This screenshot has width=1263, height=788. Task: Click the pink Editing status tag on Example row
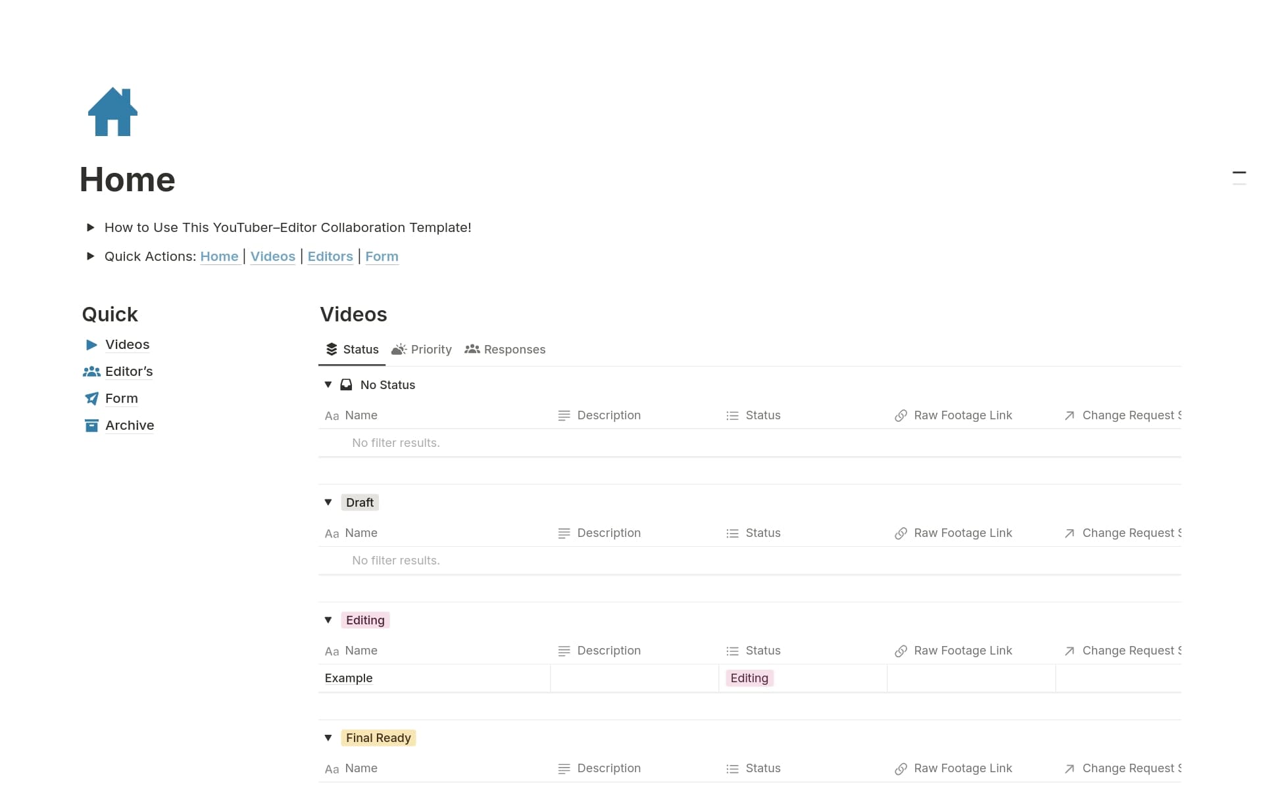click(x=749, y=678)
